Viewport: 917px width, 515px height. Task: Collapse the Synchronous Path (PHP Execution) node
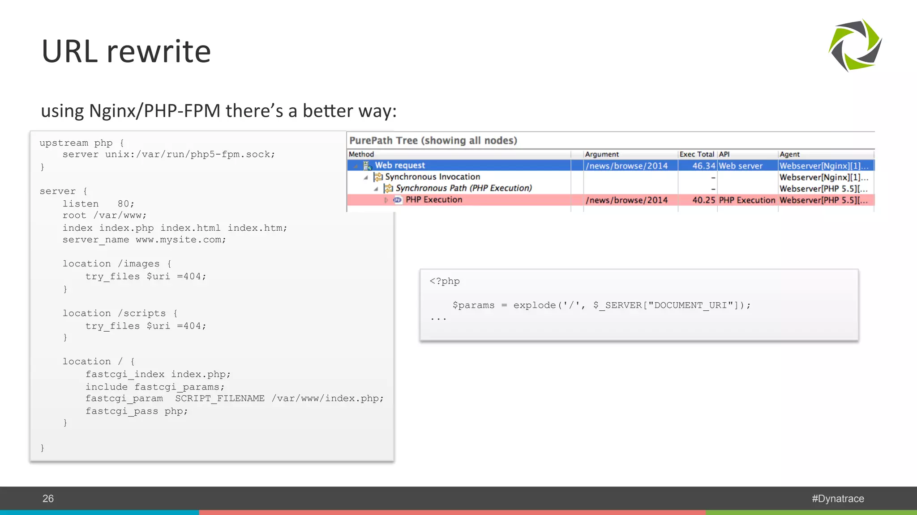[x=376, y=189]
